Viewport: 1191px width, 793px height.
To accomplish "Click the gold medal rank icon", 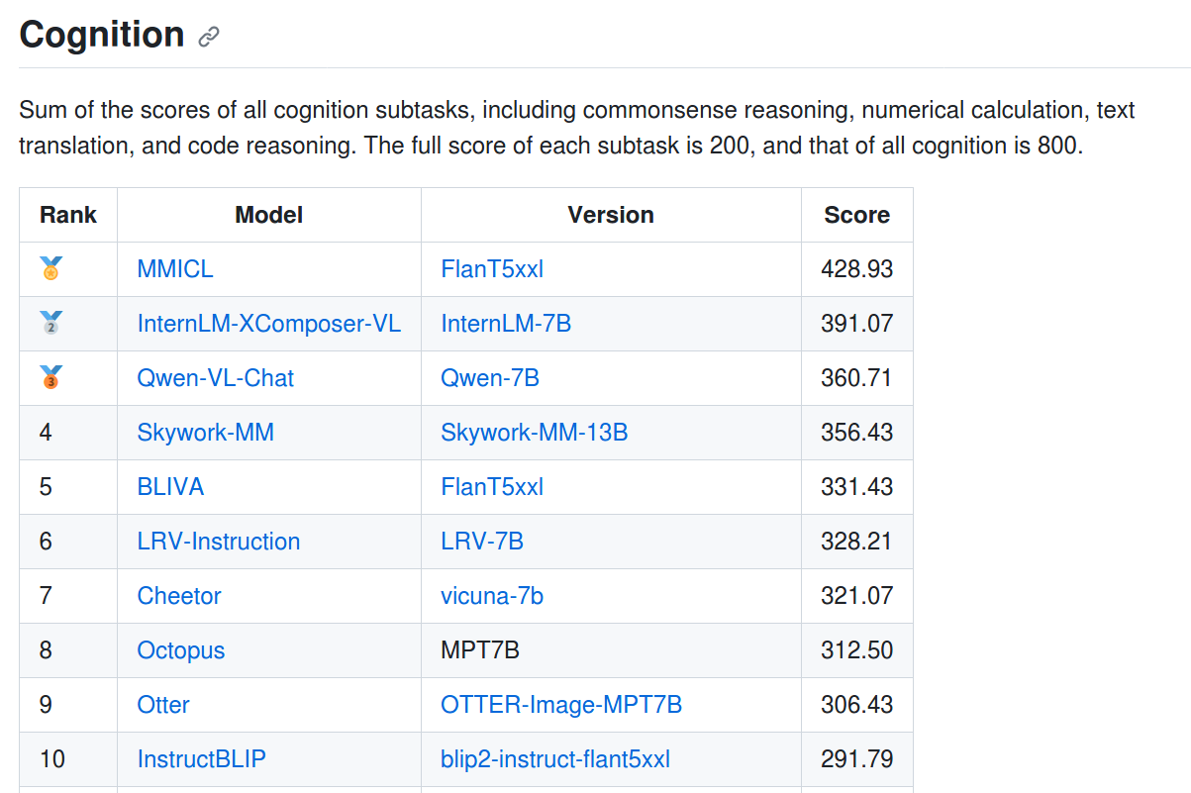I will 50,268.
